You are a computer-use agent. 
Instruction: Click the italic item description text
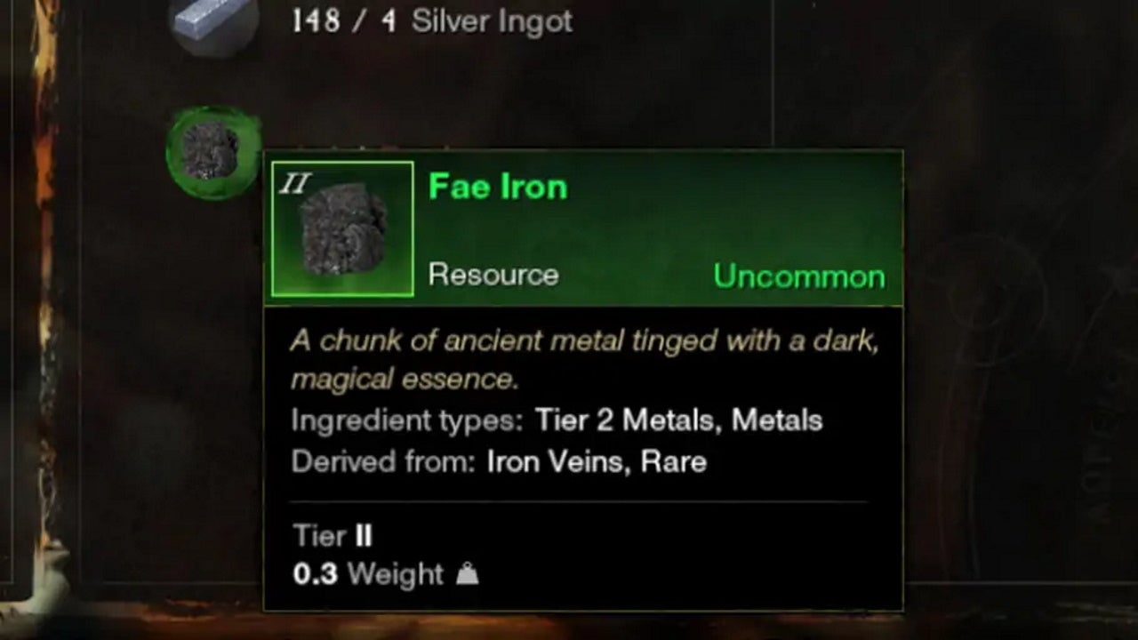pos(585,360)
